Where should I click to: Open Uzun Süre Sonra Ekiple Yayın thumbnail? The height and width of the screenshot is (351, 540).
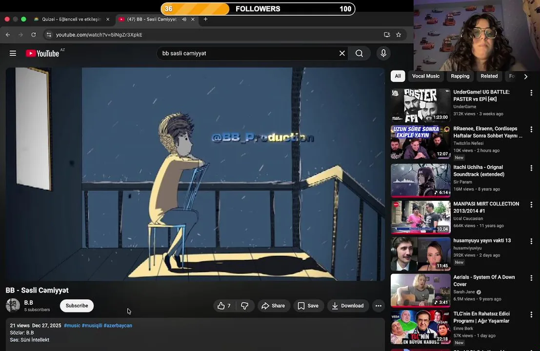click(420, 142)
